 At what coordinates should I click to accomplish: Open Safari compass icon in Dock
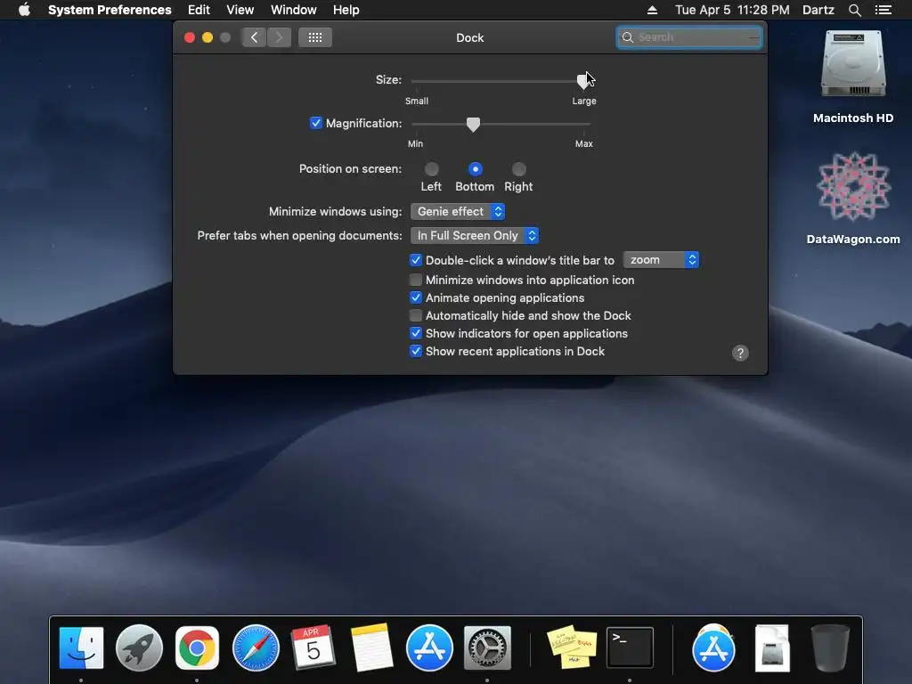[256, 648]
